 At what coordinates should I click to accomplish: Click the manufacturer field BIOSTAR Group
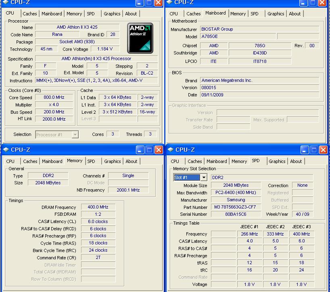coord(259,29)
